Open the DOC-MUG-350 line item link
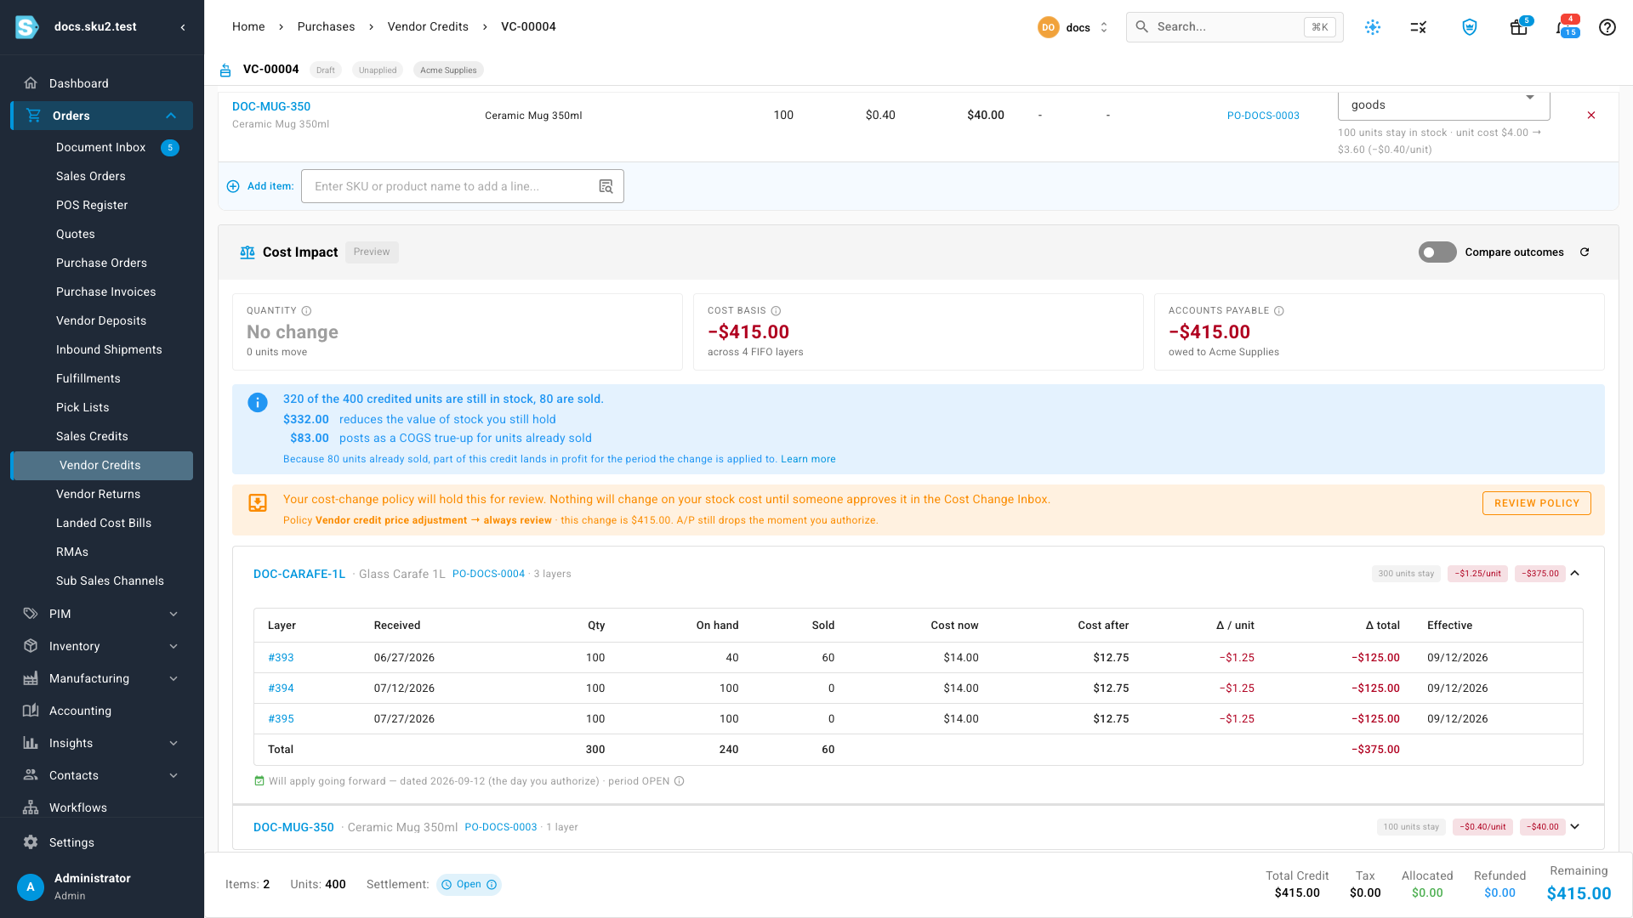Screen dimensions: 1633x918 pos(271,106)
